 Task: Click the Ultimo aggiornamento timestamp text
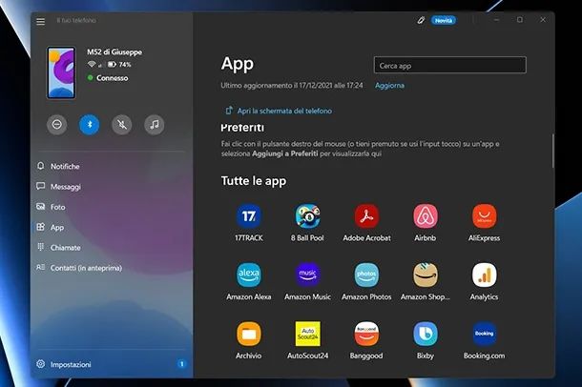point(292,85)
